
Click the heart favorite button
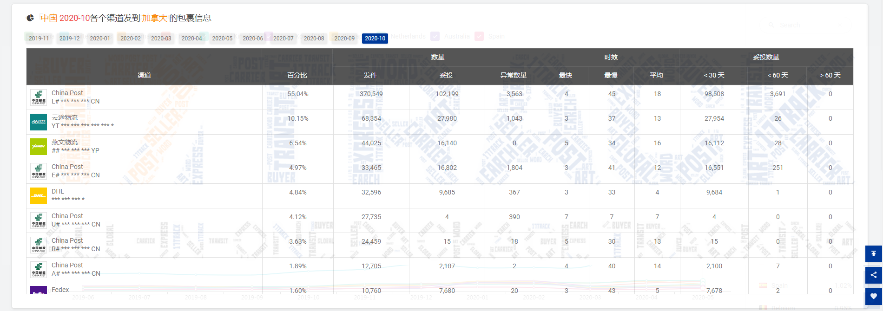click(873, 296)
